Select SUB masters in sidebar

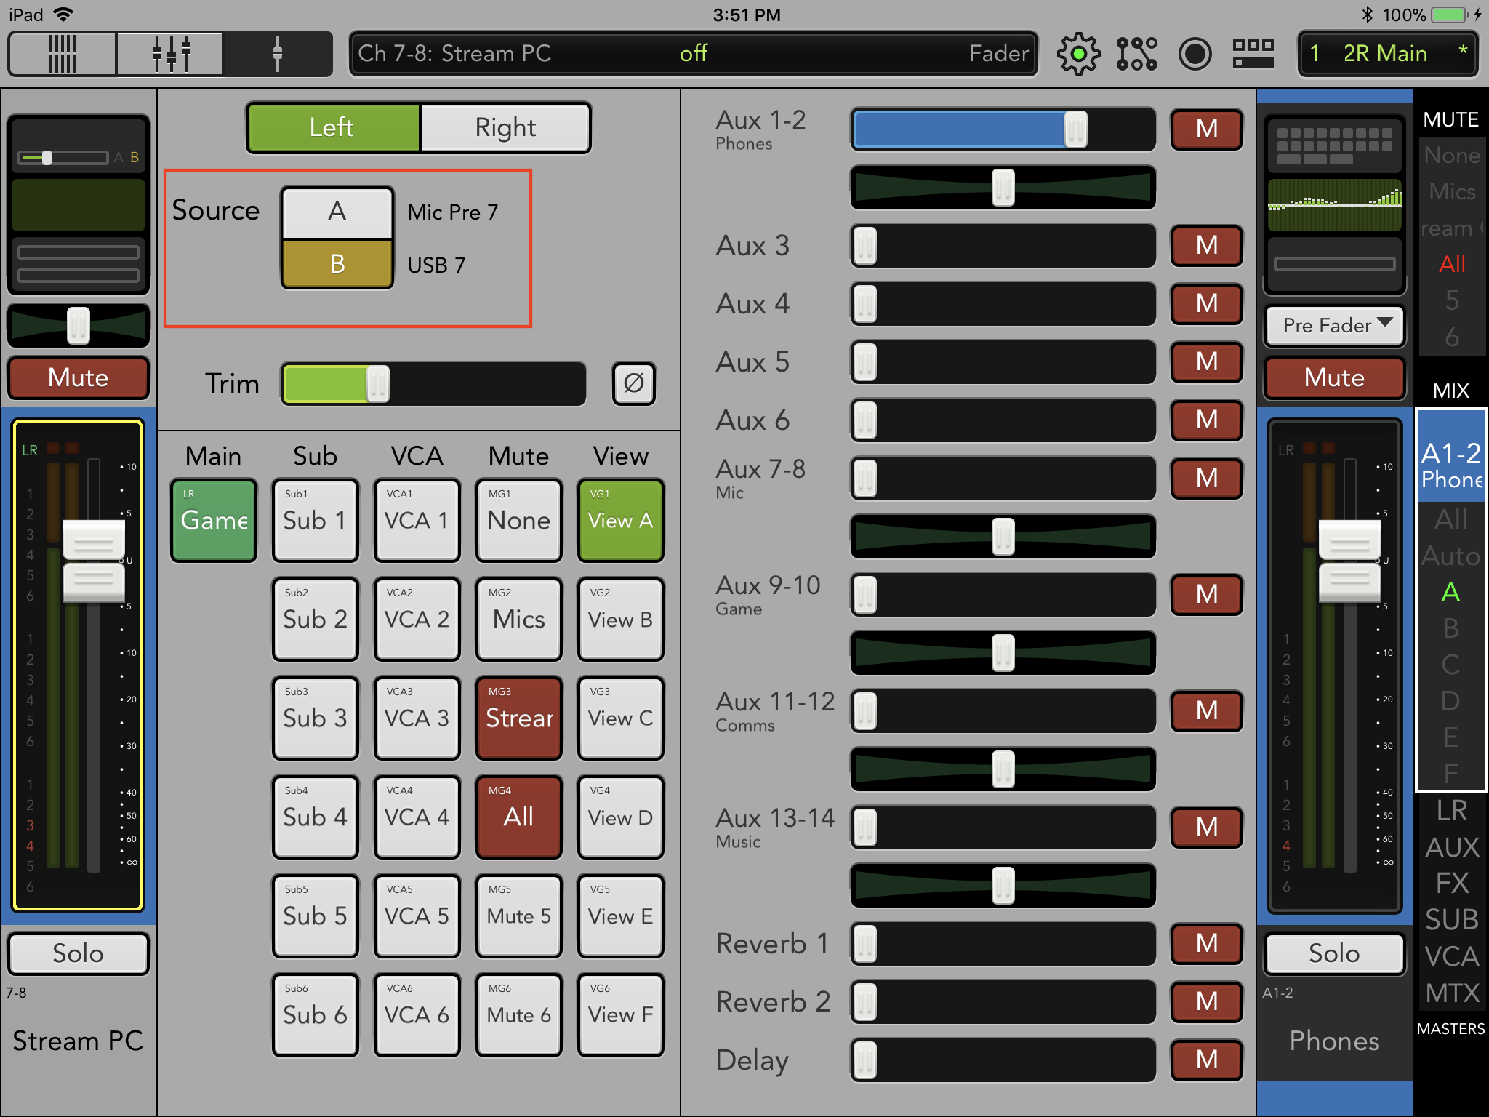point(1451,920)
